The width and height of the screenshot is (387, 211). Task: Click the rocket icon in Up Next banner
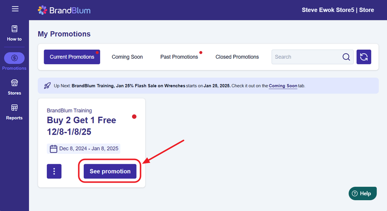click(x=47, y=85)
